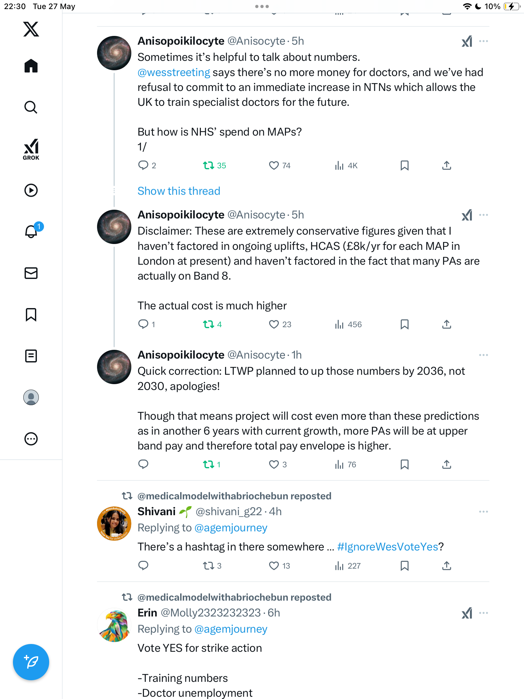Ask Grok about Erin's tweet
Image resolution: width=524 pixels, height=699 pixels.
(x=467, y=613)
